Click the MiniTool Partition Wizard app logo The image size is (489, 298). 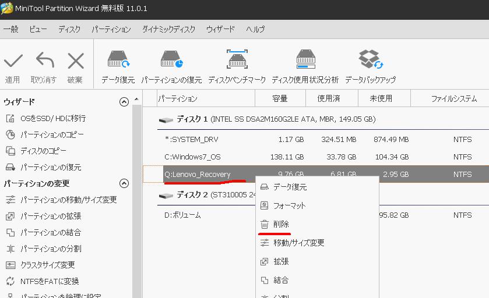point(7,8)
